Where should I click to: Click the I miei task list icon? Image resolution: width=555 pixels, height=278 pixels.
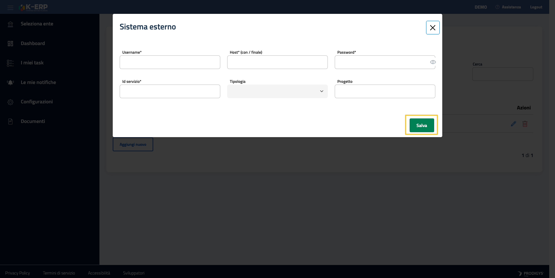coord(10,63)
